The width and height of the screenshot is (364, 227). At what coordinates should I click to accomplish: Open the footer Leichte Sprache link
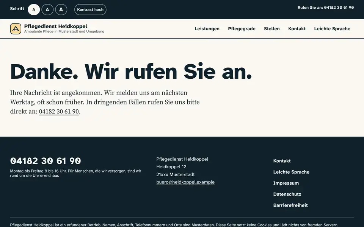click(x=291, y=172)
